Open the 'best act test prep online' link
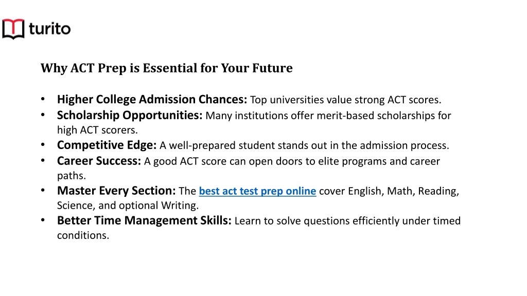The height and width of the screenshot is (296, 527). click(257, 191)
